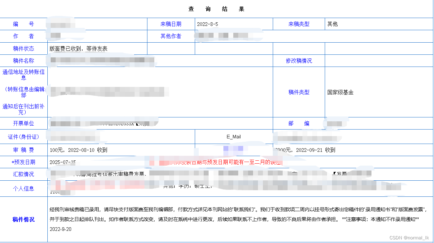Click the 开票单位 label

pyautogui.click(x=24, y=123)
